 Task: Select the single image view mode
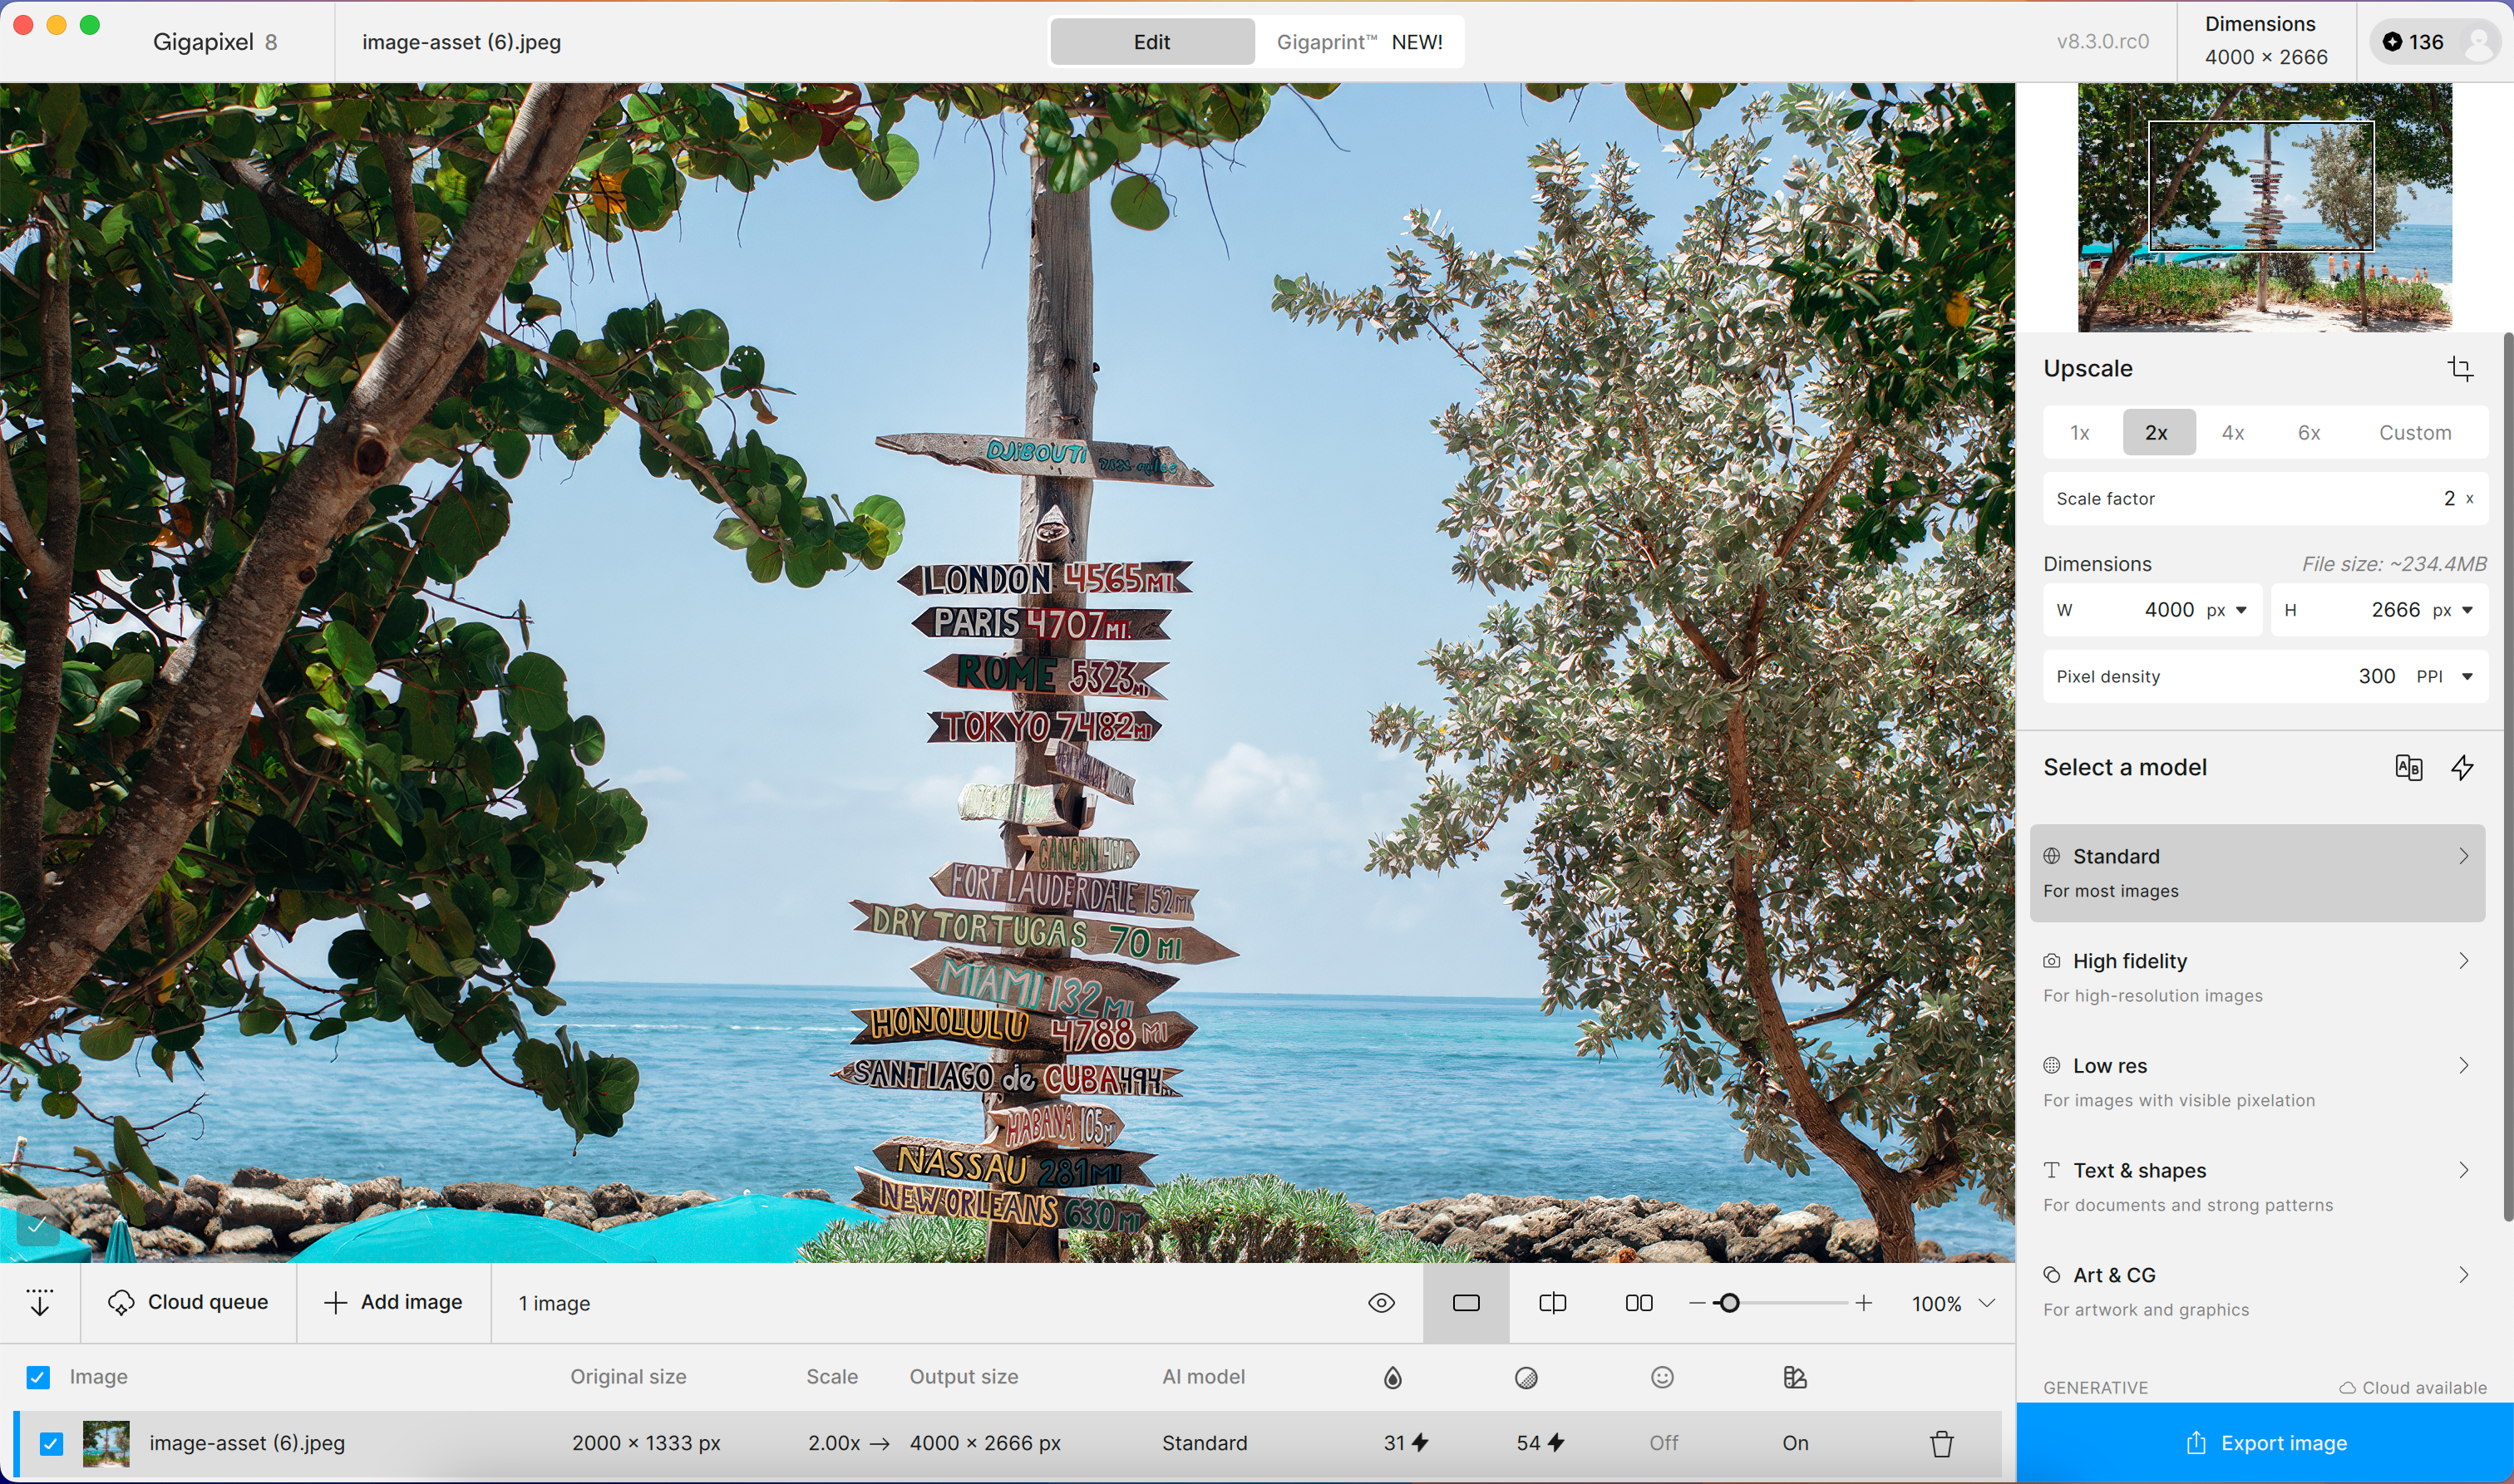click(1466, 1303)
